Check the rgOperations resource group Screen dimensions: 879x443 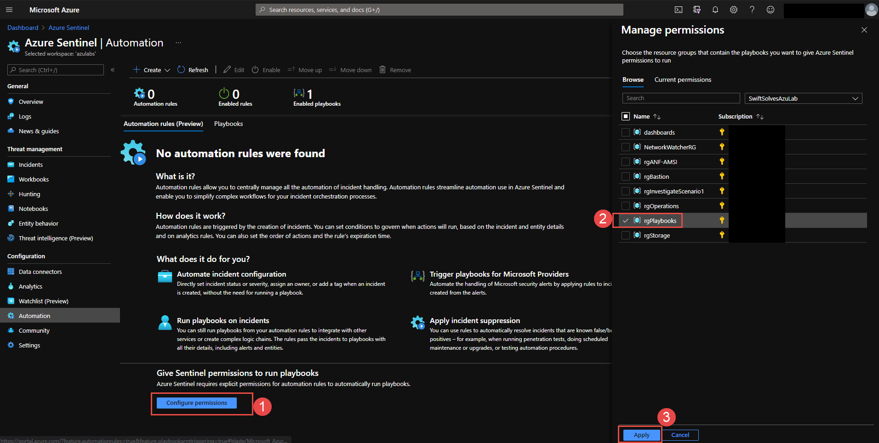(626, 206)
